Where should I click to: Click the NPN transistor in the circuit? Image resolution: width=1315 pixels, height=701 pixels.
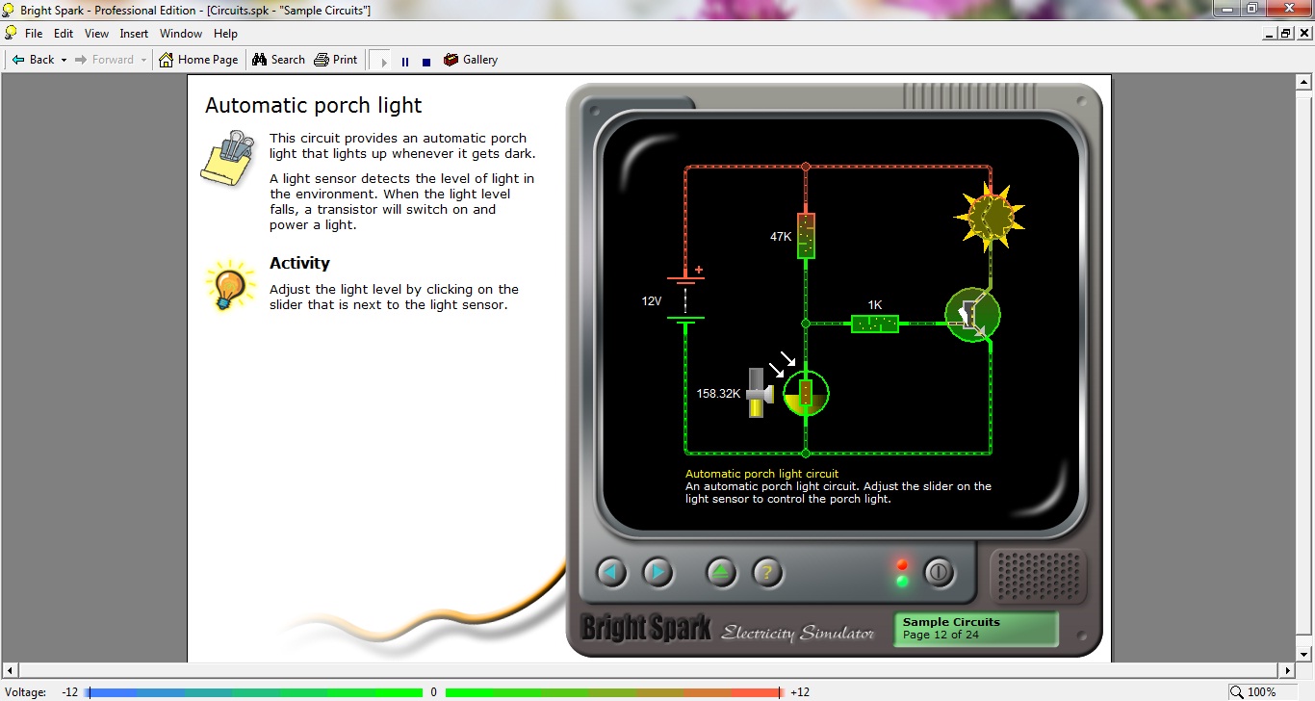[x=972, y=314]
